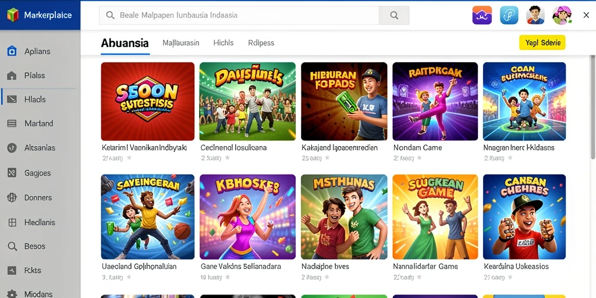Click in the search input field
596x298 pixels.
tap(239, 15)
